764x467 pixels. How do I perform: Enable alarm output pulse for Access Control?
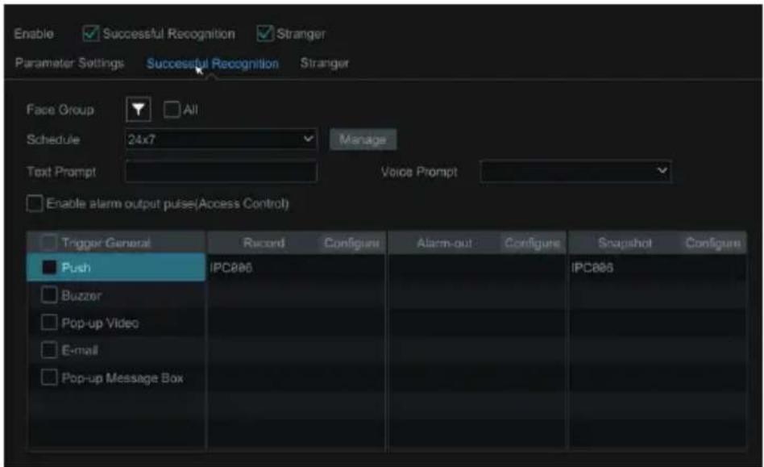click(35, 203)
